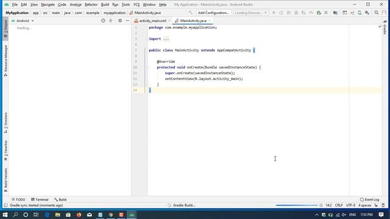Toggle the Gradle side panel
The height and width of the screenshot is (219, 390).
click(x=385, y=28)
